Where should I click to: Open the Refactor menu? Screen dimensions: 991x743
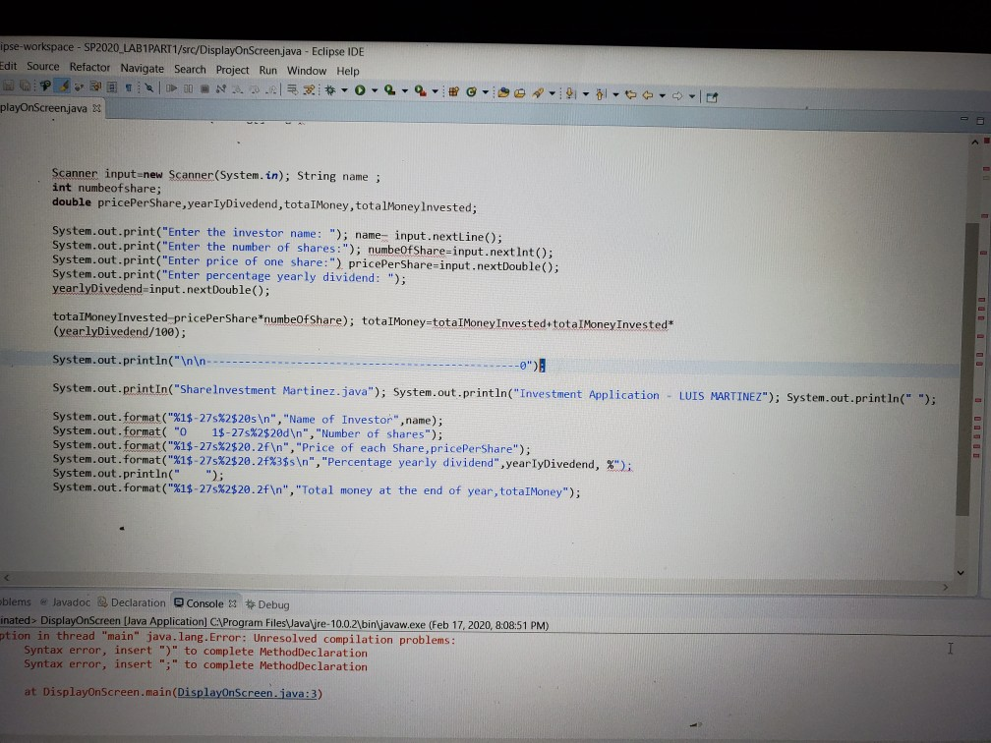tap(89, 67)
